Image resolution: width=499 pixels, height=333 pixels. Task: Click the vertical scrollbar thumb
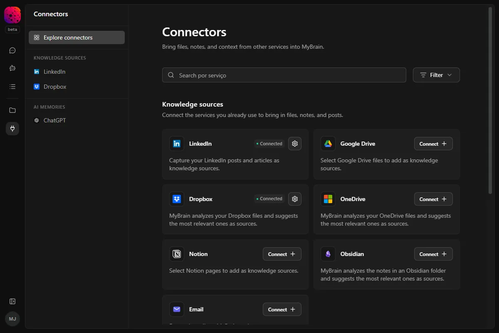(x=490, y=100)
